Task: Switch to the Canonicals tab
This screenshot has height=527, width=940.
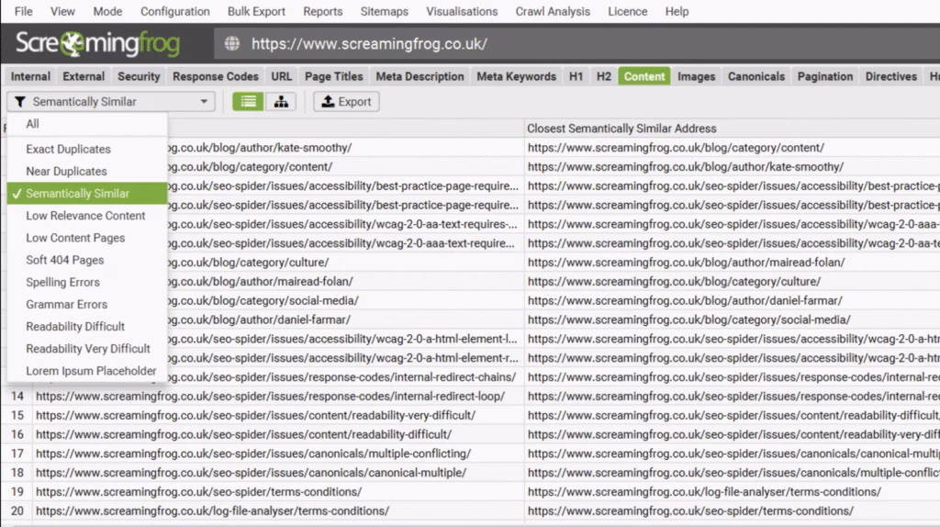Action: click(x=755, y=76)
